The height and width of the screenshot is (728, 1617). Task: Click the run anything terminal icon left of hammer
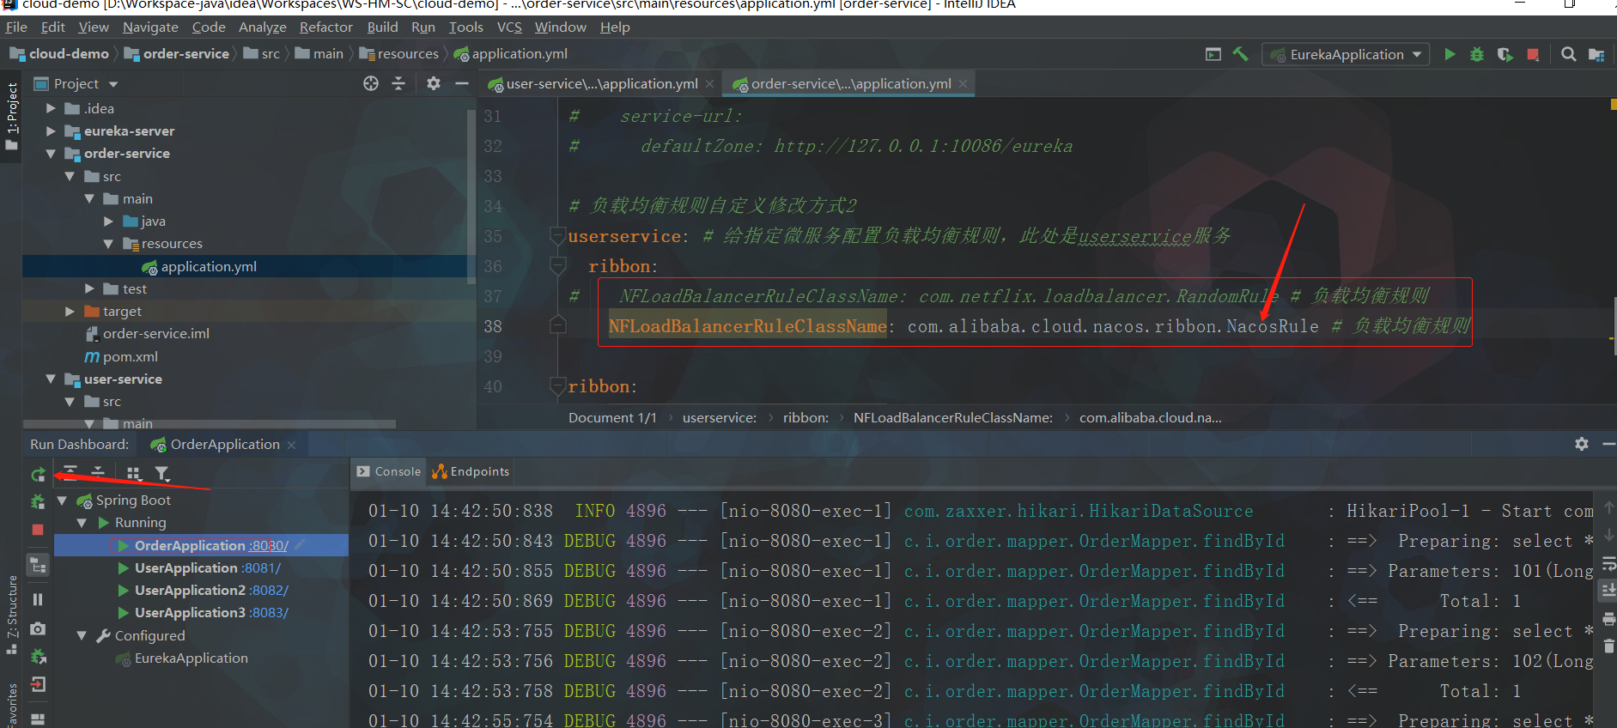pos(1213,54)
